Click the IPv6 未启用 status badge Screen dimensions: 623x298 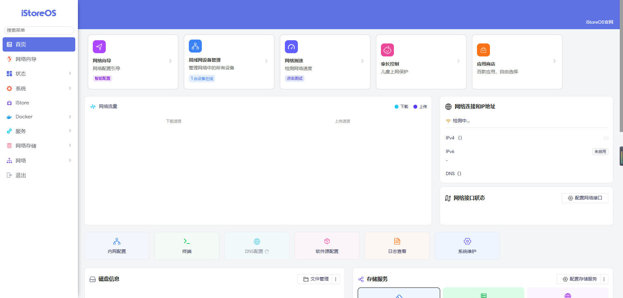pos(600,152)
